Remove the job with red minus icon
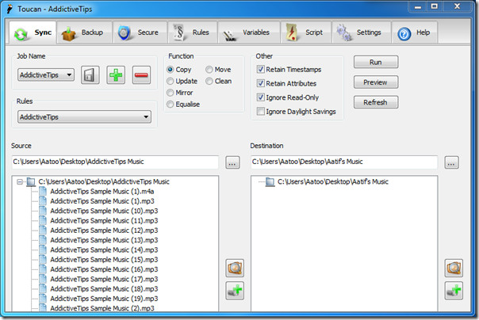 point(141,74)
